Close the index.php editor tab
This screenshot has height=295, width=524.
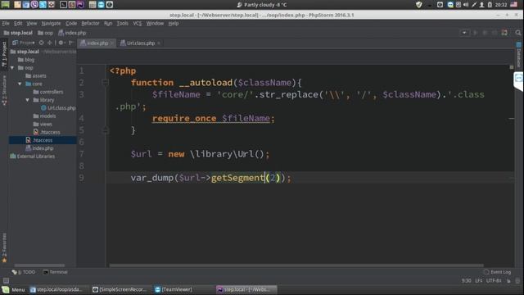[112, 43]
